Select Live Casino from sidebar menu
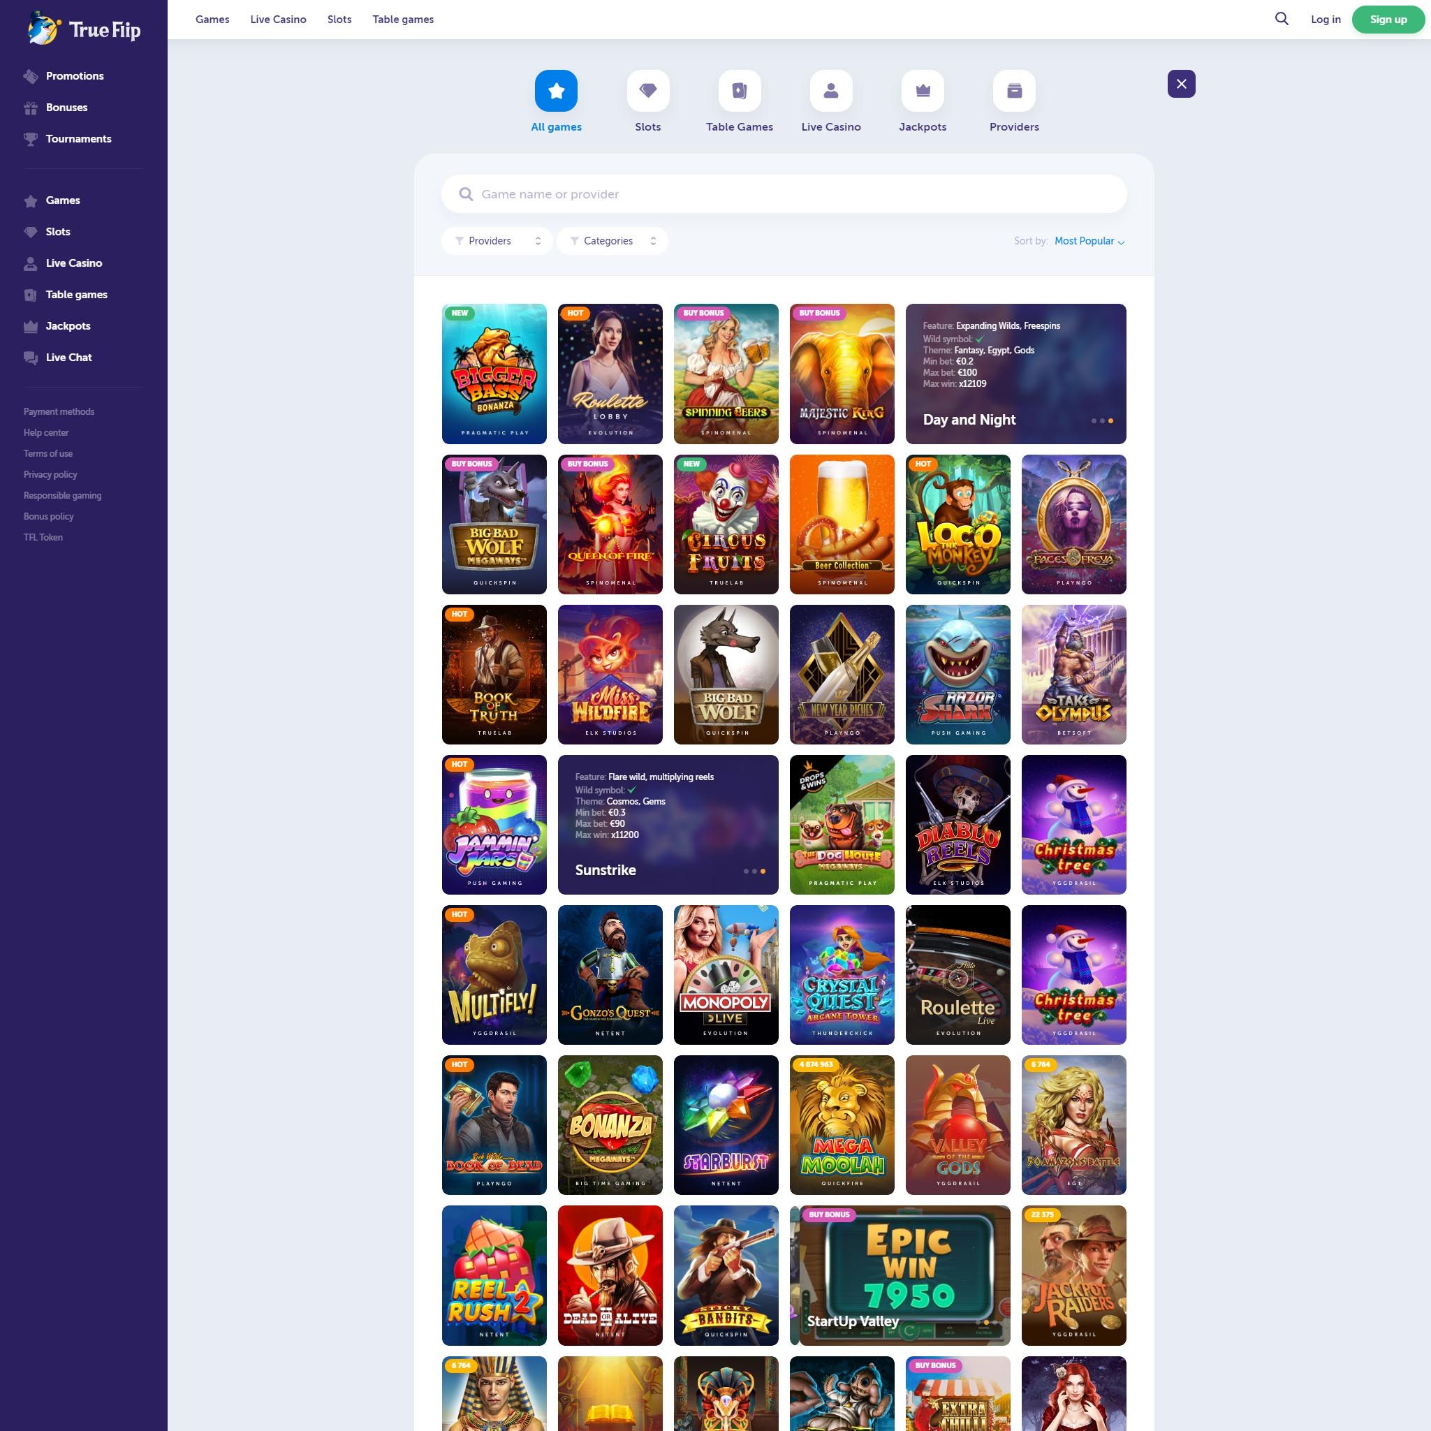 [x=73, y=262]
